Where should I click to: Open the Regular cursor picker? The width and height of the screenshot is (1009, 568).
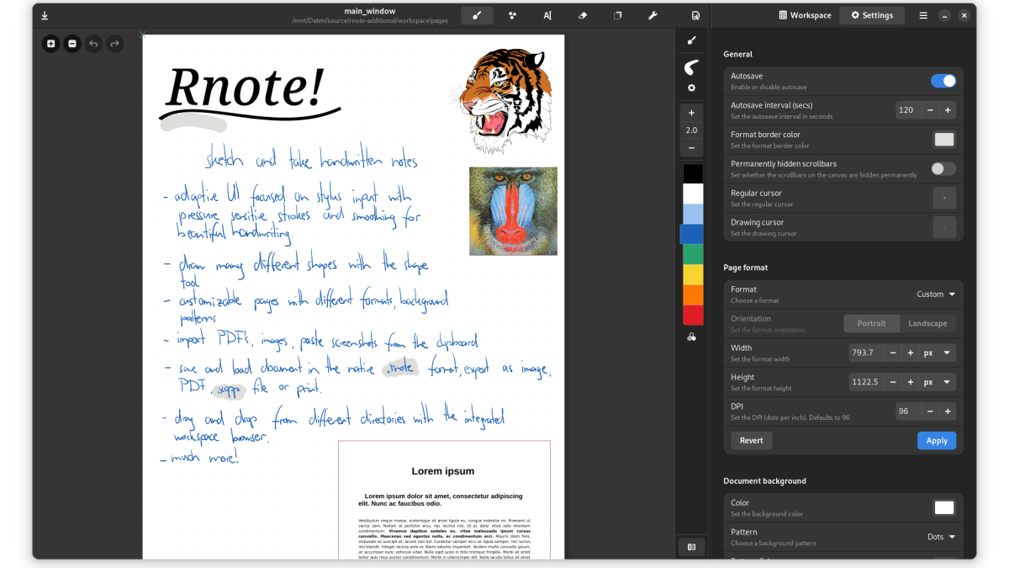[944, 199]
